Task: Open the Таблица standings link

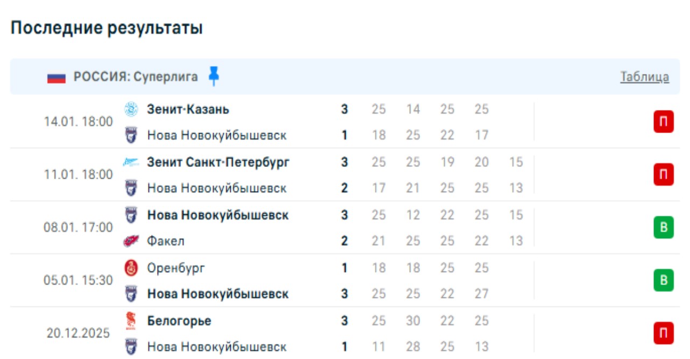Action: (x=644, y=77)
